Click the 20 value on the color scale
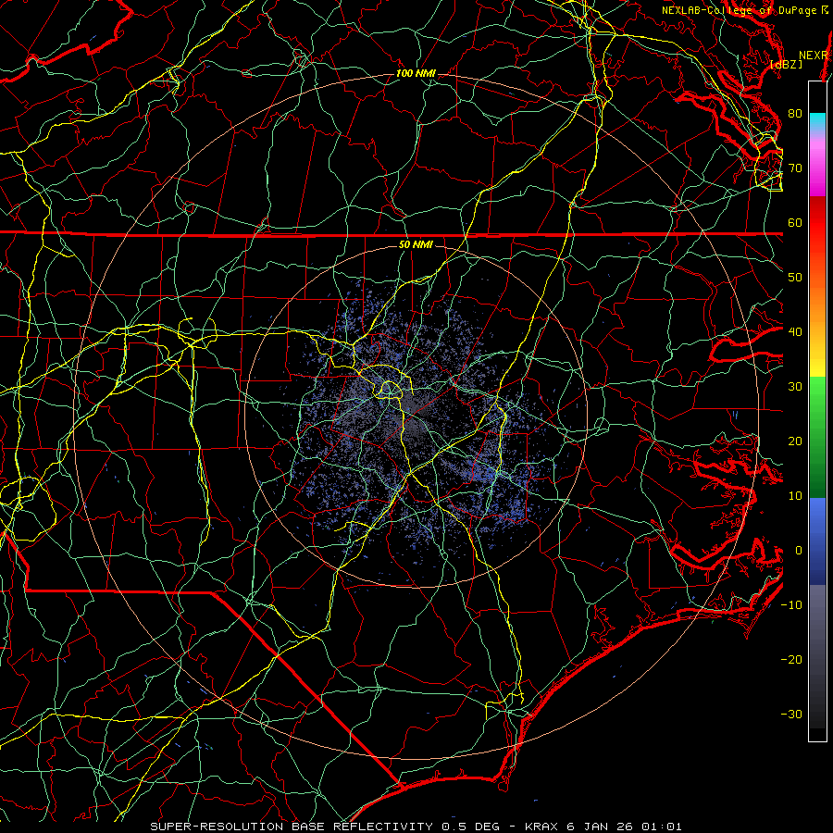 (x=795, y=441)
